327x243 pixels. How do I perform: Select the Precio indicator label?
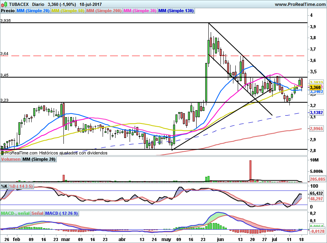(x=8, y=11)
